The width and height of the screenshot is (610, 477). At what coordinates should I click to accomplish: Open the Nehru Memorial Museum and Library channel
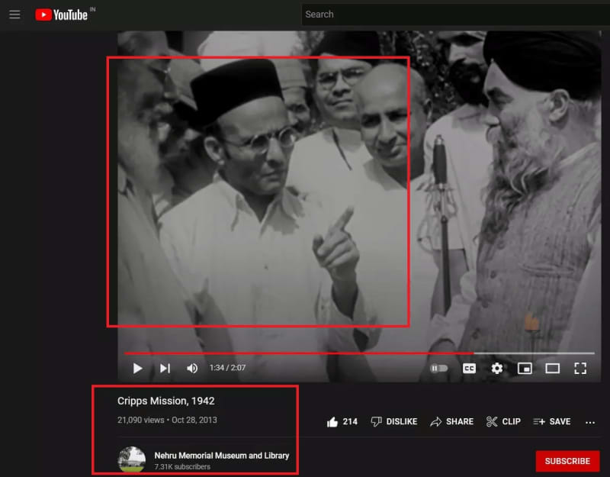point(221,456)
